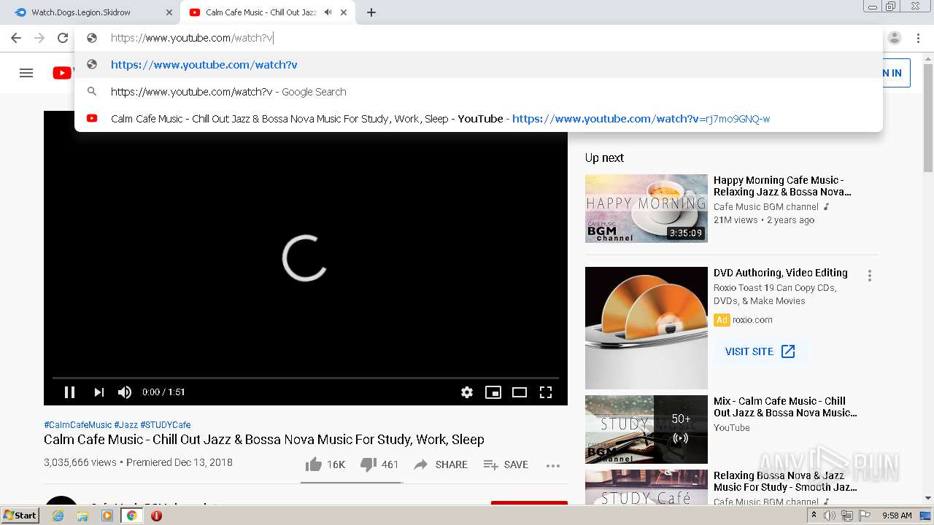The height and width of the screenshot is (525, 934).
Task: Skip to the next video
Action: pyautogui.click(x=99, y=392)
